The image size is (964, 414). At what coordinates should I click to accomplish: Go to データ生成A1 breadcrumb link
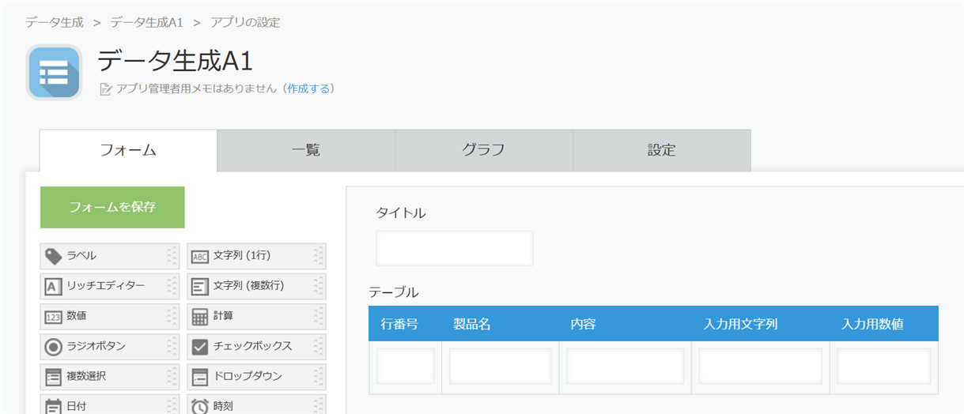tap(147, 22)
